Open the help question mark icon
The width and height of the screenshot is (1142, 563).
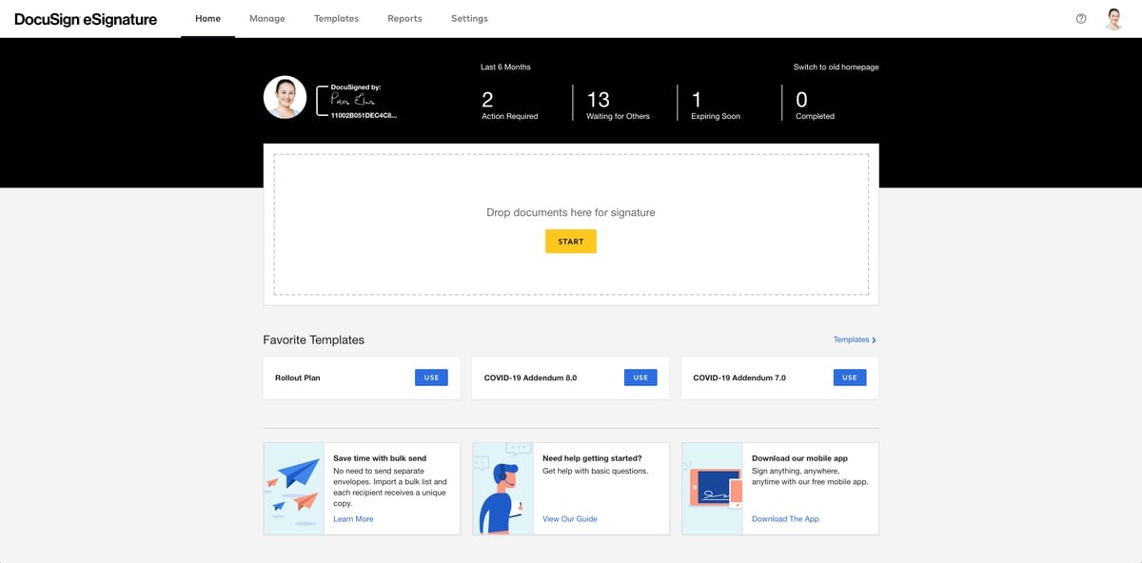(x=1080, y=18)
